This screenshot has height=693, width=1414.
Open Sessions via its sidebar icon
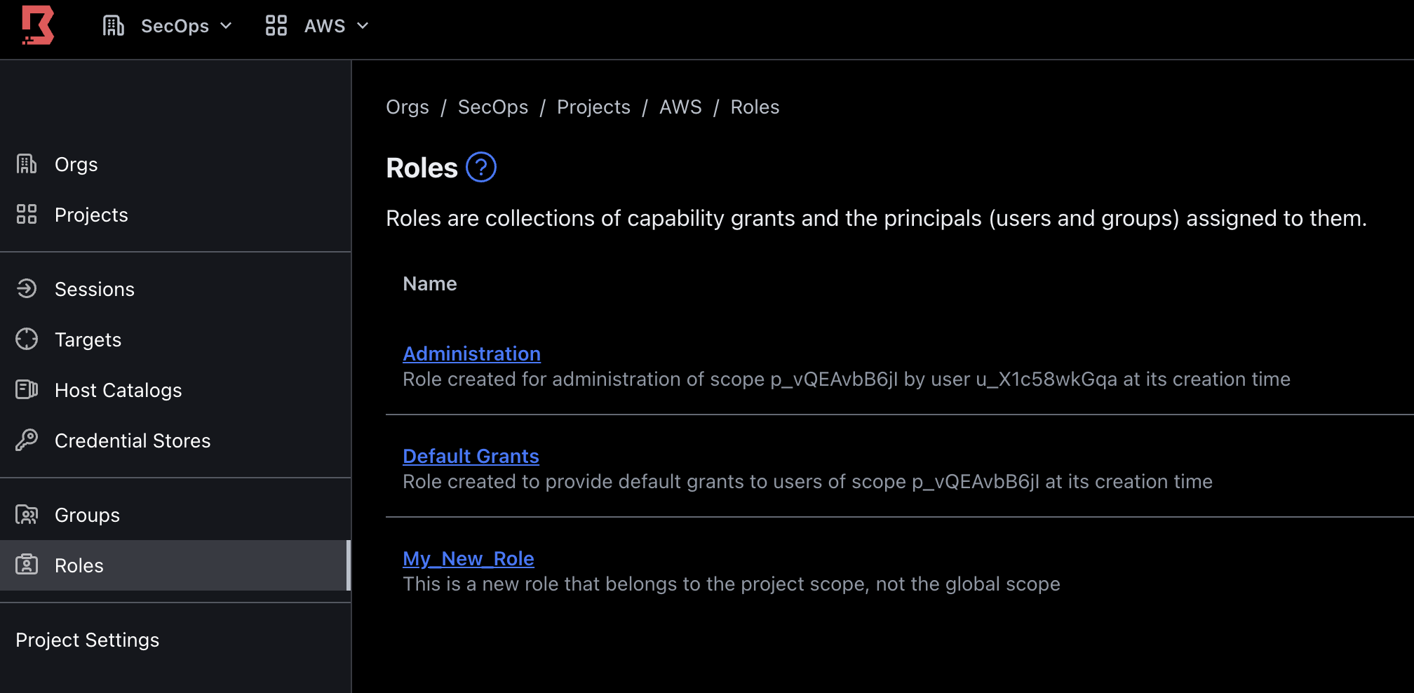26,288
